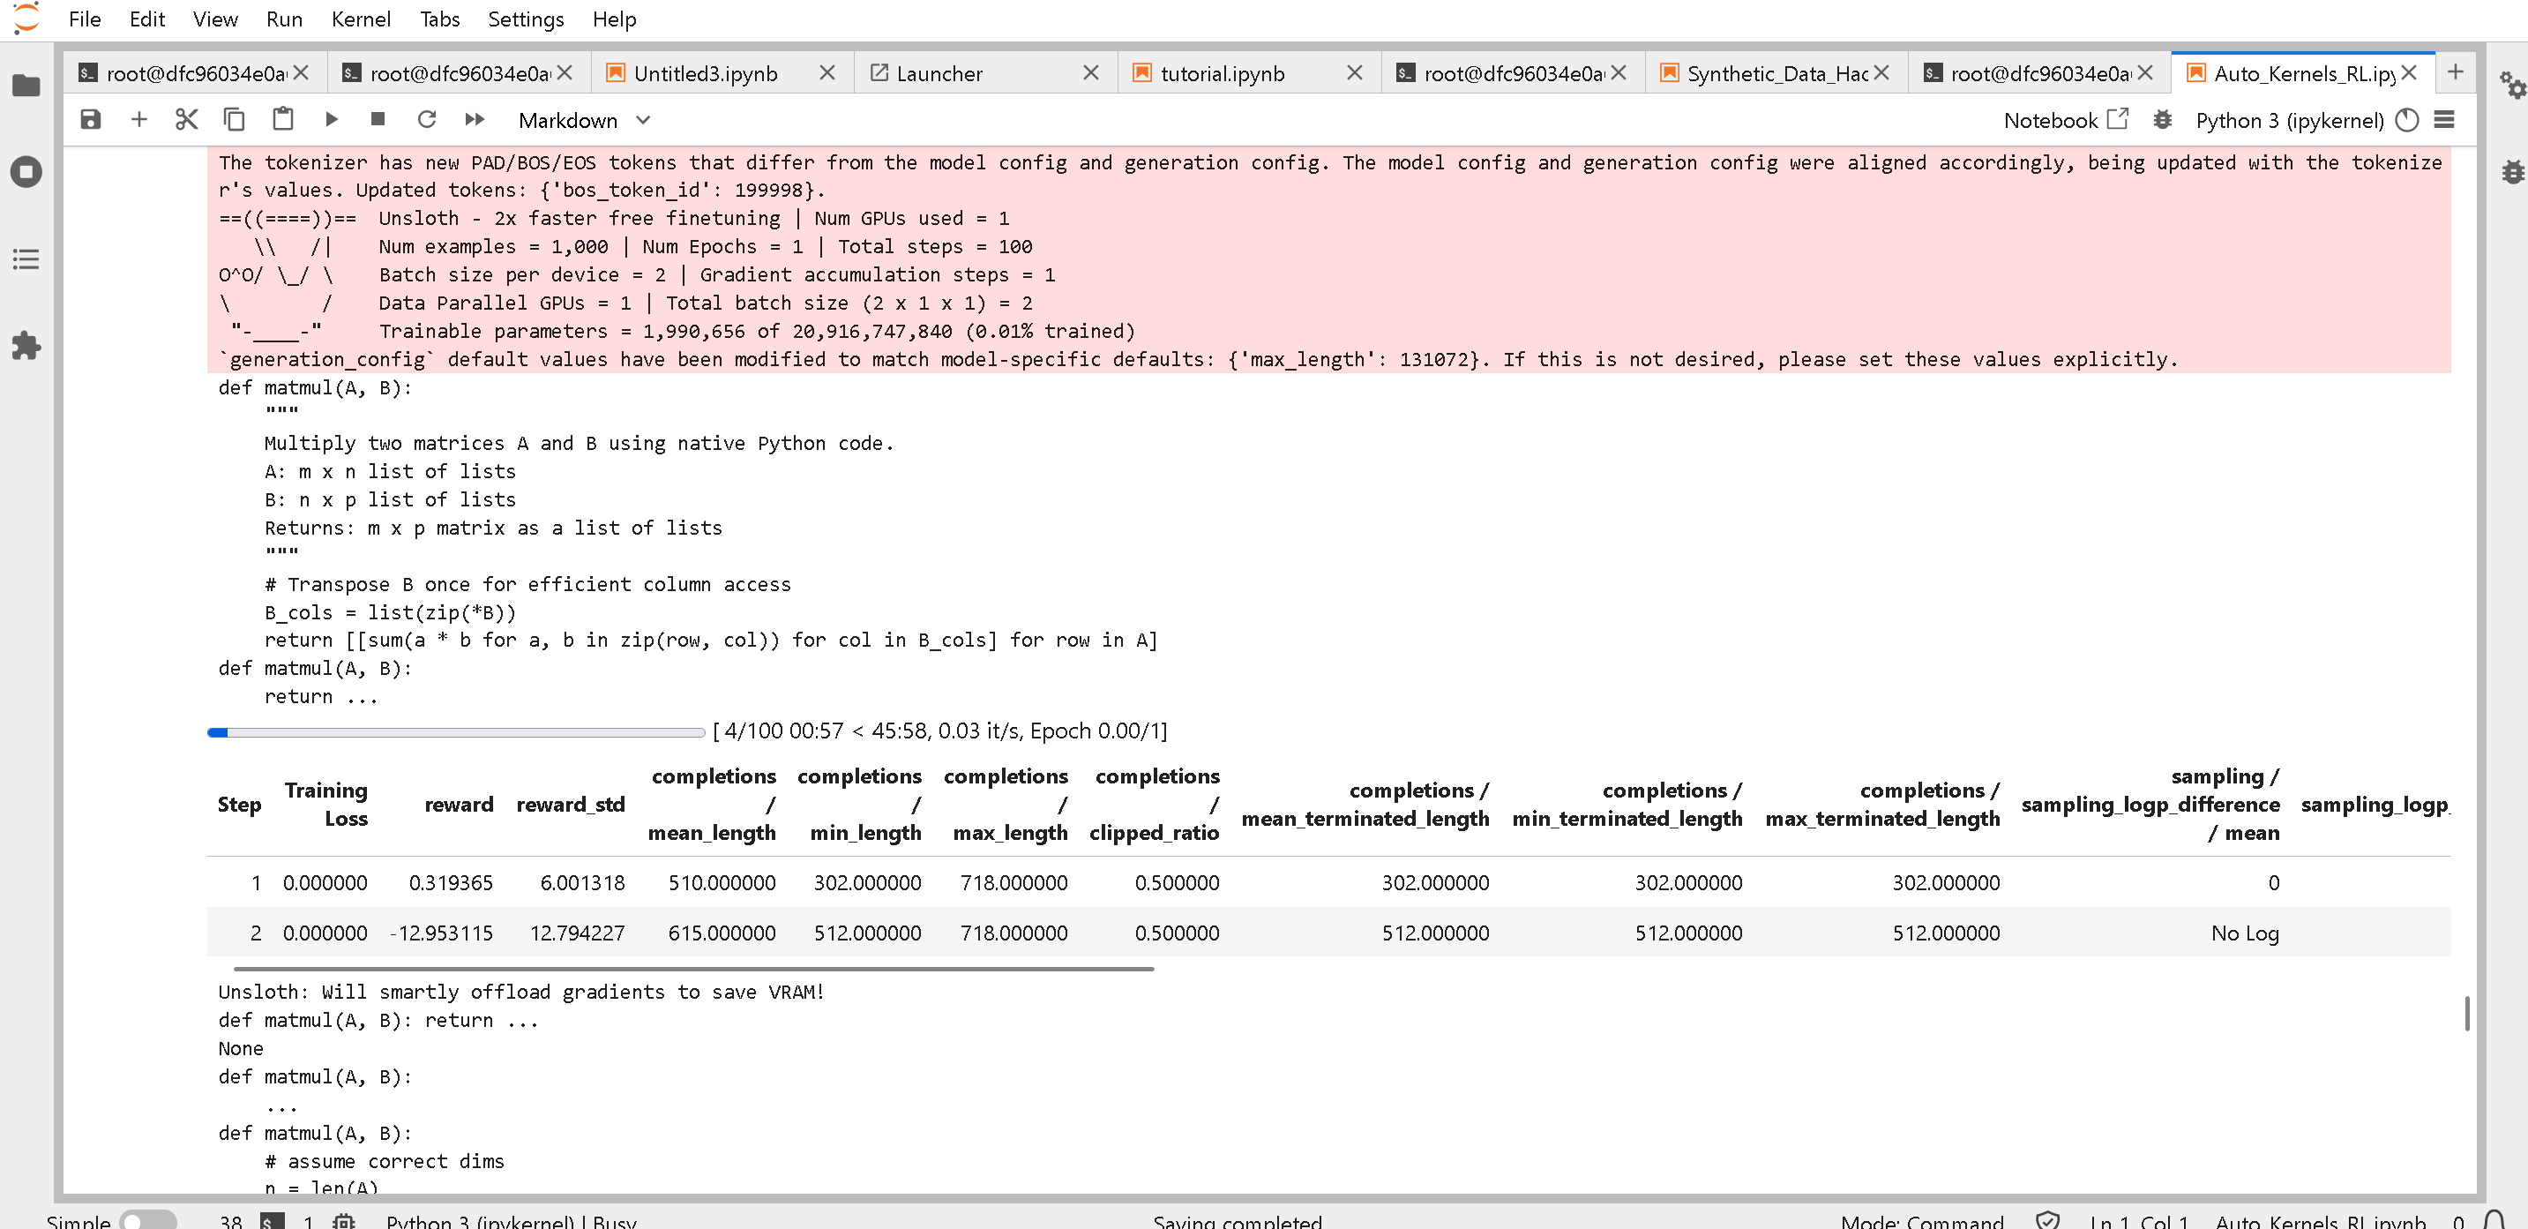Save the notebook with the disk icon

pos(90,120)
